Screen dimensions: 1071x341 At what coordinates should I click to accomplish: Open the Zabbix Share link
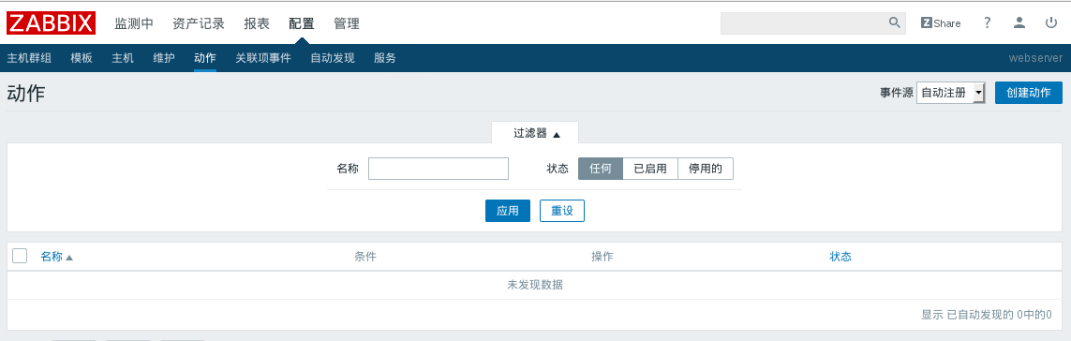[x=941, y=23]
